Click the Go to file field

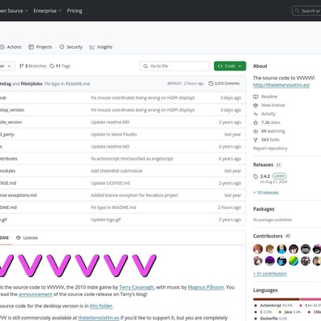click(174, 66)
